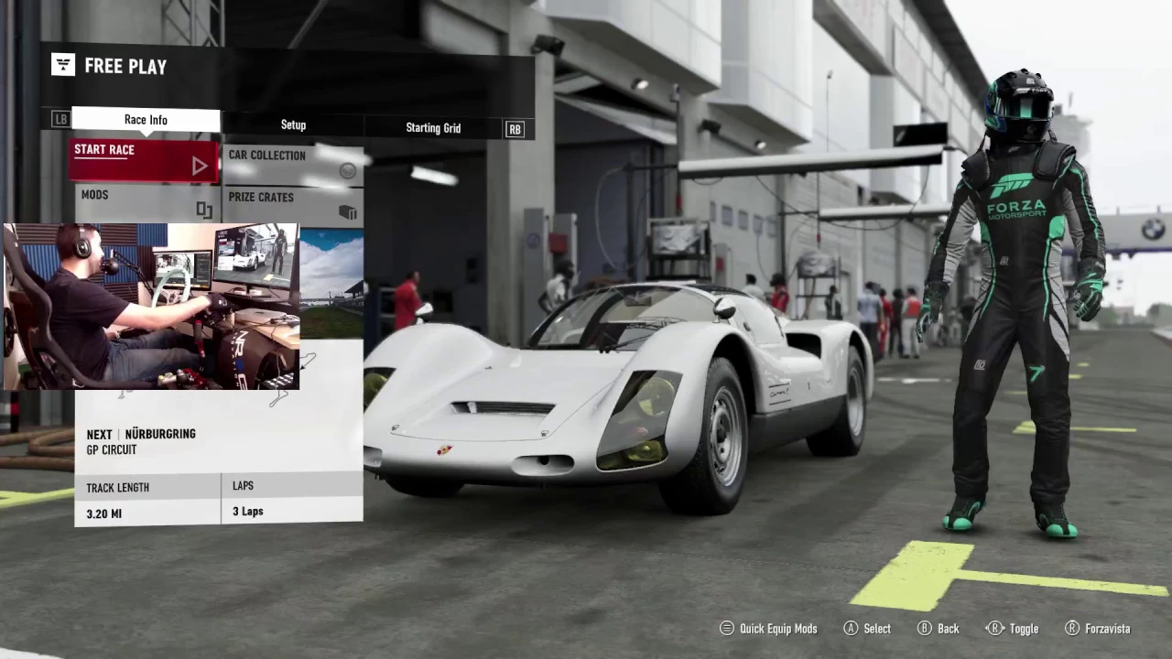Click the Car Collection badge icon
The height and width of the screenshot is (659, 1172).
[x=347, y=170]
